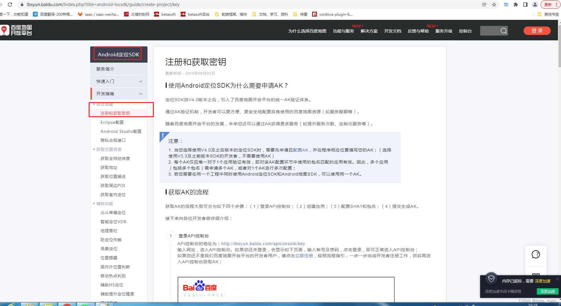Screen dimensions: 561x306
Task: Open the betasoft后台 bookmark
Action: (195, 14)
